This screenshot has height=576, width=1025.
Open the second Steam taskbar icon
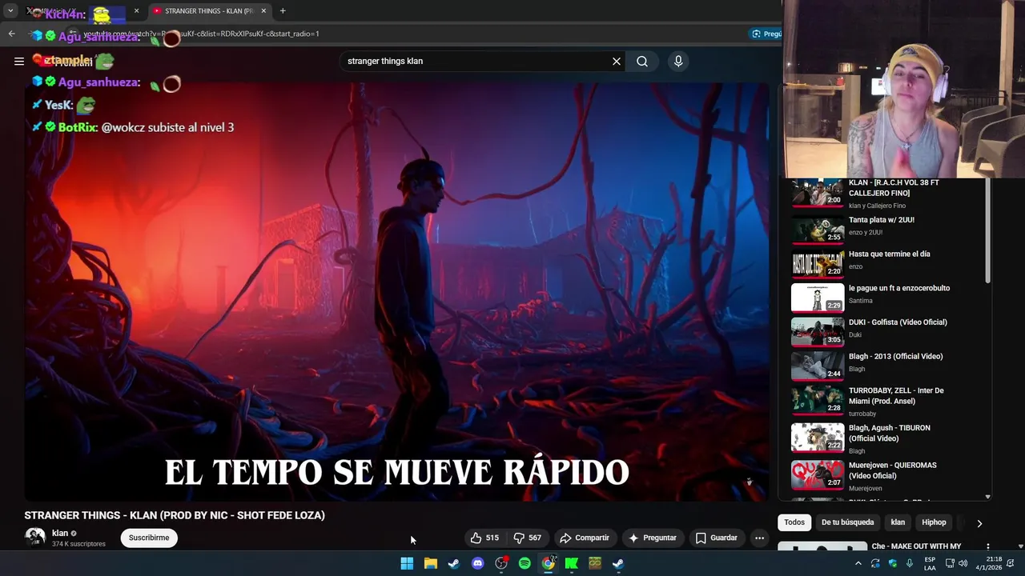[x=618, y=563]
